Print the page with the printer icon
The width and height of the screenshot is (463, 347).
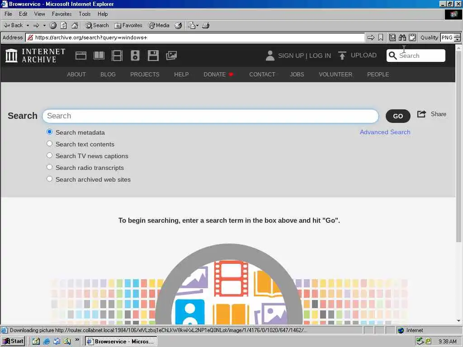[206, 25]
